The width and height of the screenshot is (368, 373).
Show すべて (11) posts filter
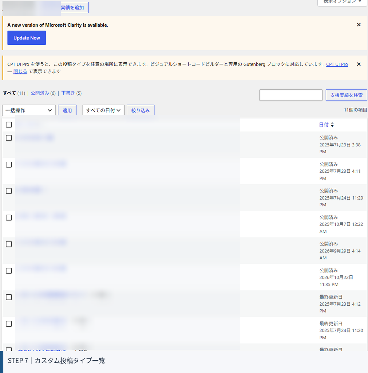point(14,93)
